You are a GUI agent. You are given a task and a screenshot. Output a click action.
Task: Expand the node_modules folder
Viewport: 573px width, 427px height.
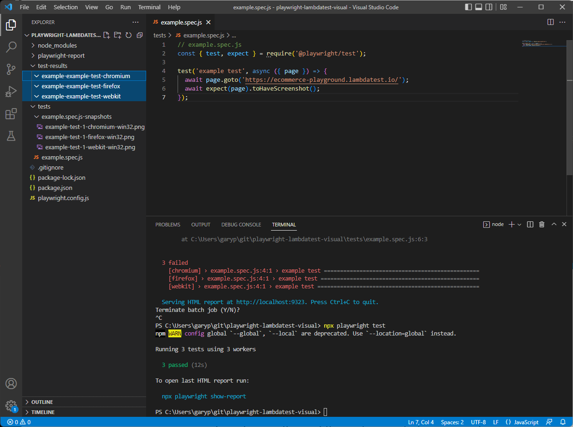[57, 45]
